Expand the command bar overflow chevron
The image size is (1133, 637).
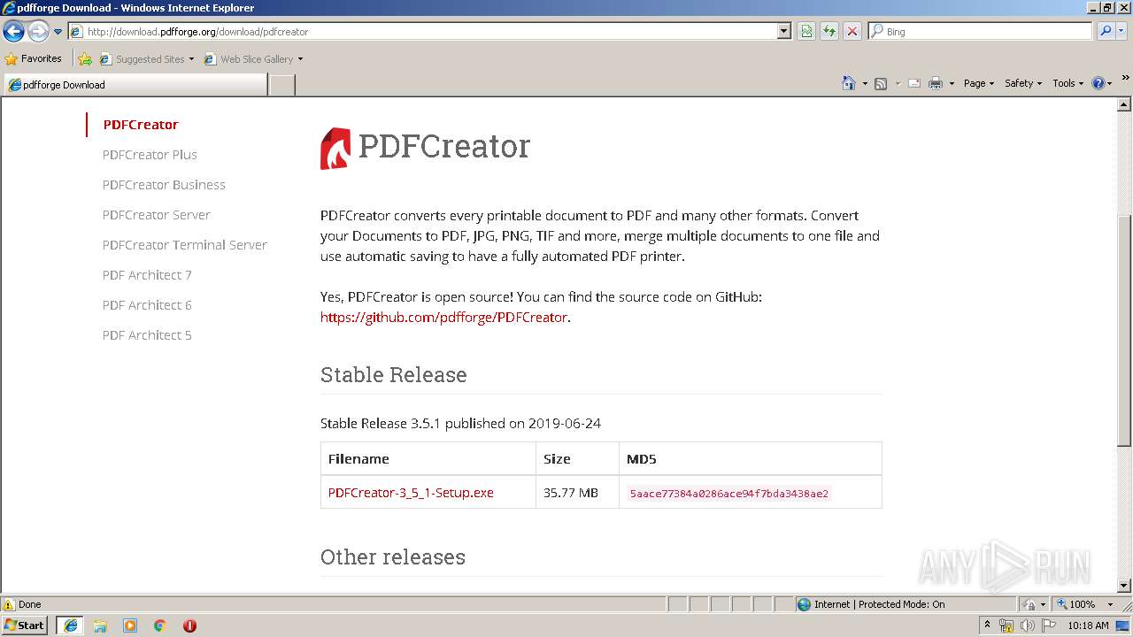tap(1126, 79)
